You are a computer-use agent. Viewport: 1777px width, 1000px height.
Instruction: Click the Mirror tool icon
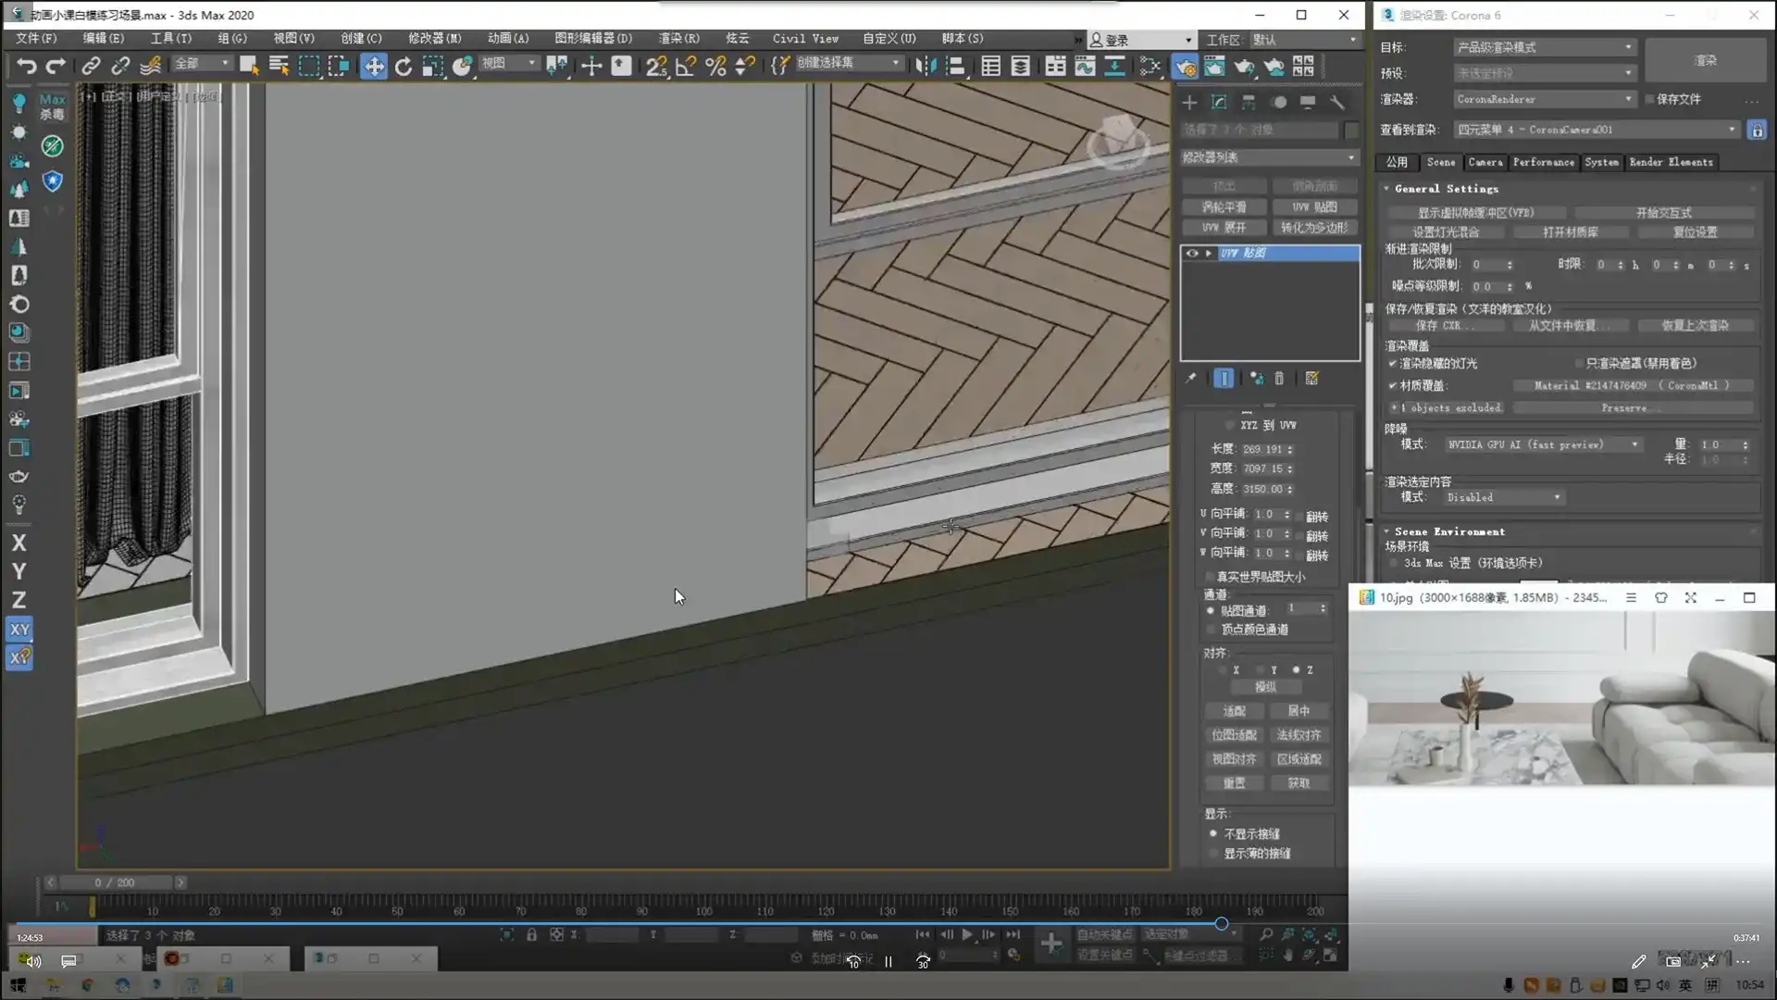925,66
